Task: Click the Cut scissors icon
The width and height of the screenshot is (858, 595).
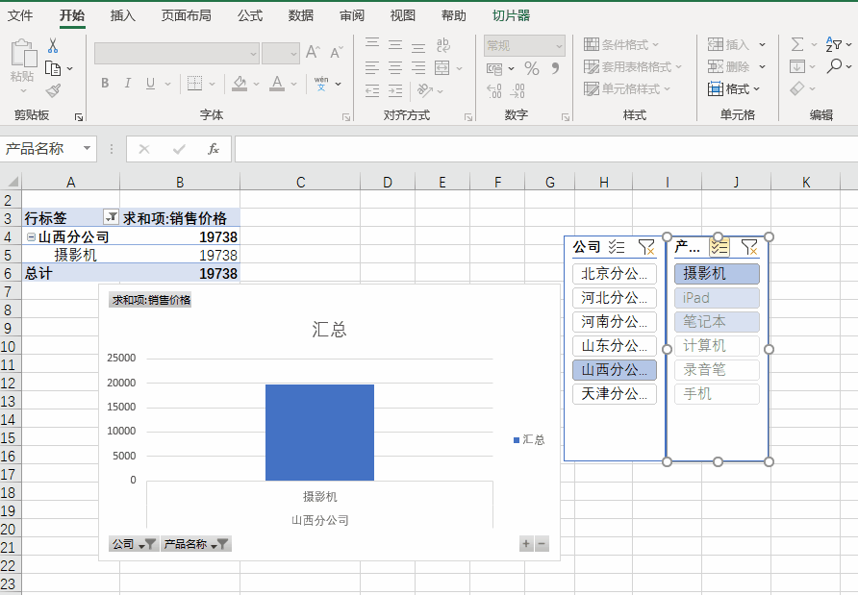Action: tap(53, 45)
